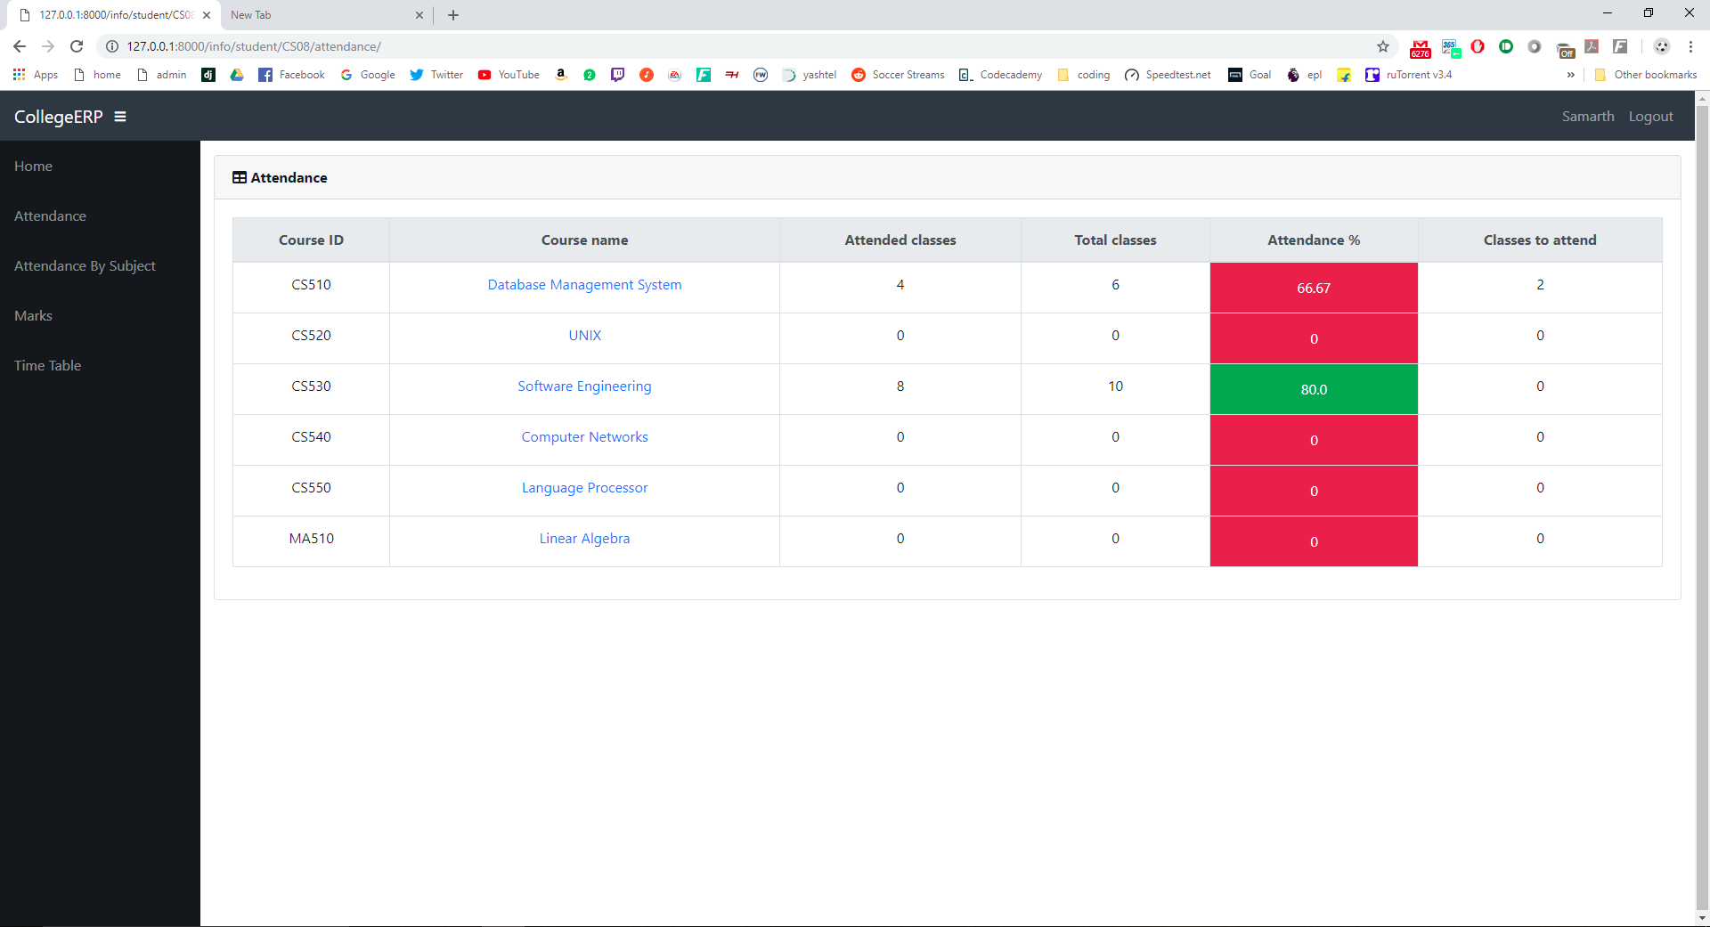Click the Classes to attend column header
1710x927 pixels.
pyautogui.click(x=1540, y=240)
